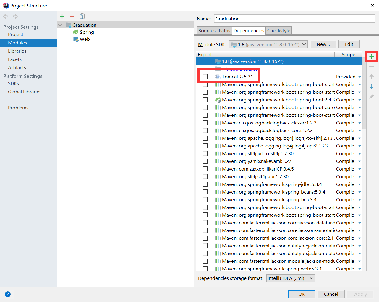The height and width of the screenshot is (302, 379).
Task: Click the spring-jdbc library icon
Action: tap(218, 184)
